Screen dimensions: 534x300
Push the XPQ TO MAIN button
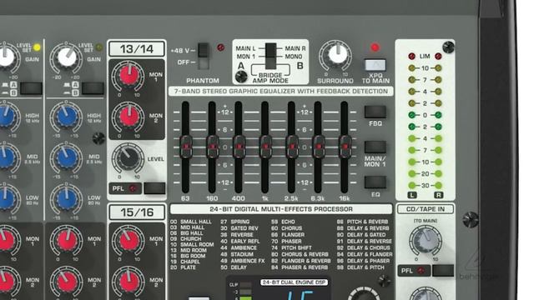coord(375,65)
